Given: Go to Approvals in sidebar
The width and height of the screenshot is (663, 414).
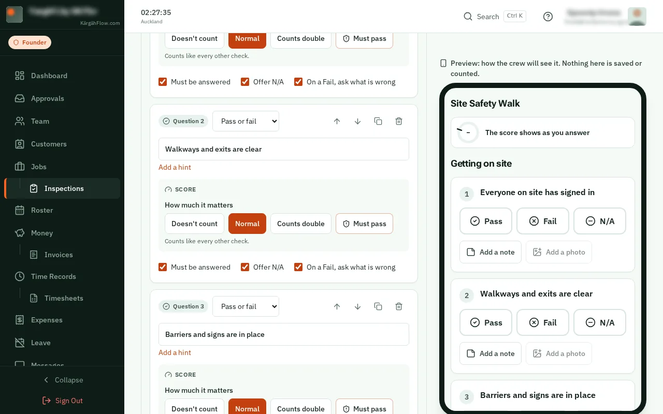Looking at the screenshot, I should pos(62,98).
